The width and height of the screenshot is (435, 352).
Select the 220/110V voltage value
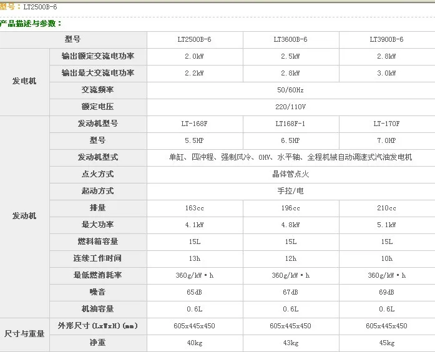(x=290, y=107)
